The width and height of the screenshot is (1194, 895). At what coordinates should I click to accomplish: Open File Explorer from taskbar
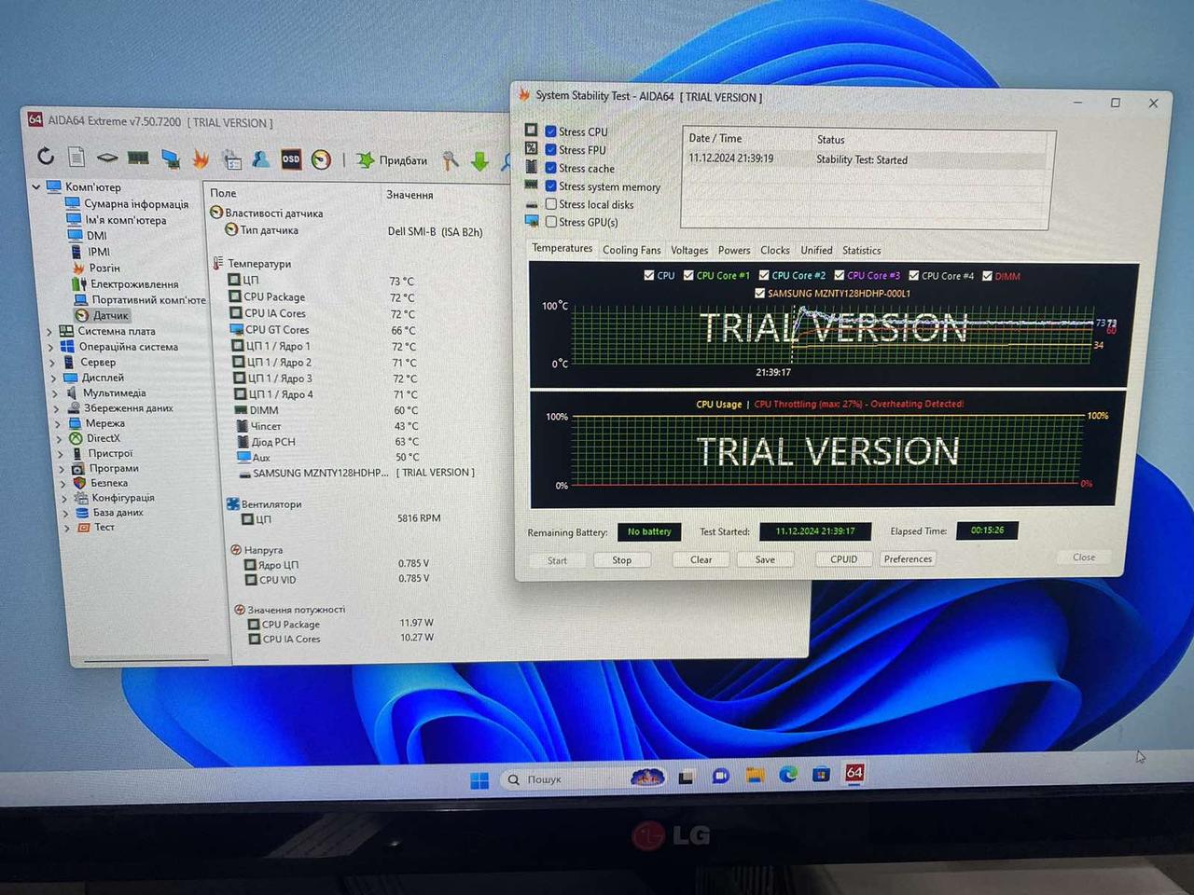point(755,775)
